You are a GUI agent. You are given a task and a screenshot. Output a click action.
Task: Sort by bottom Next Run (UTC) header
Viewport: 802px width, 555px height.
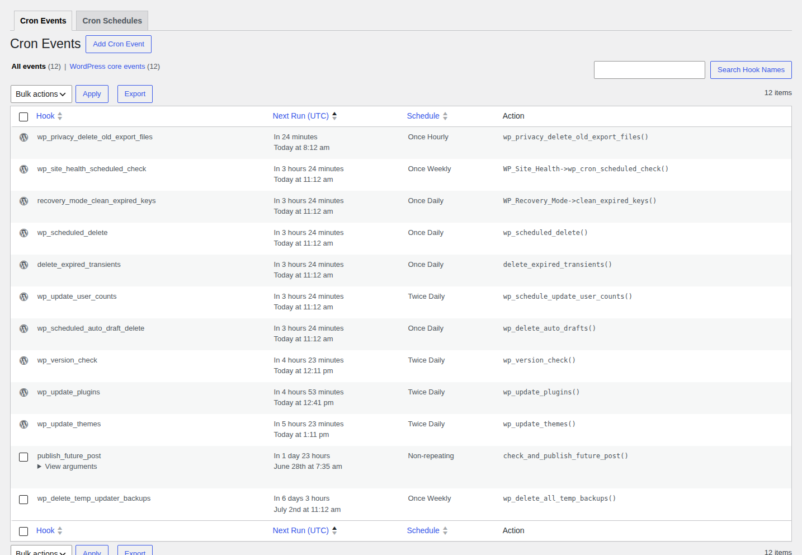[x=301, y=530]
